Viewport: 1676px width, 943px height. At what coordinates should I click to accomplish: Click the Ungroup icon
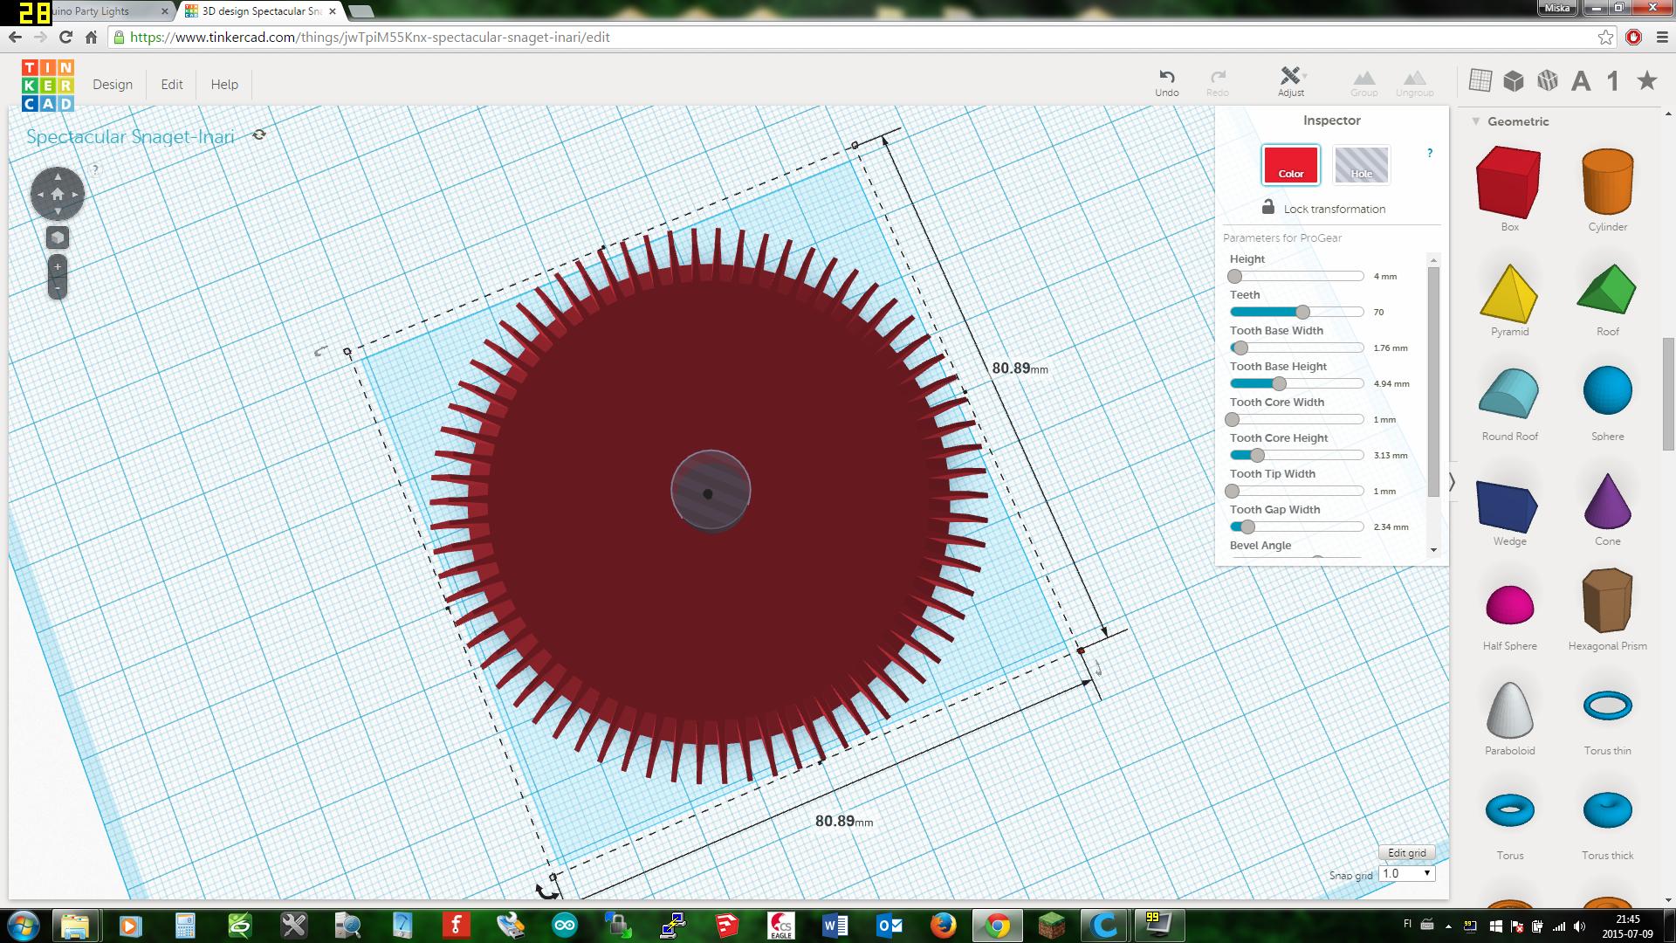(1414, 82)
